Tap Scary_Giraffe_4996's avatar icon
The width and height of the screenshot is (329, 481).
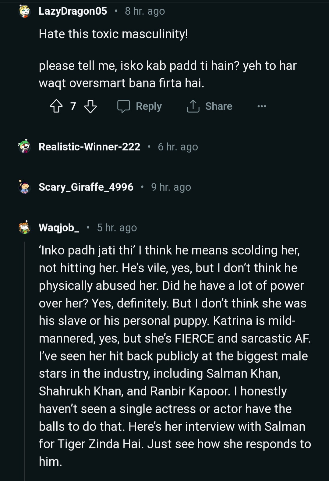tap(25, 187)
